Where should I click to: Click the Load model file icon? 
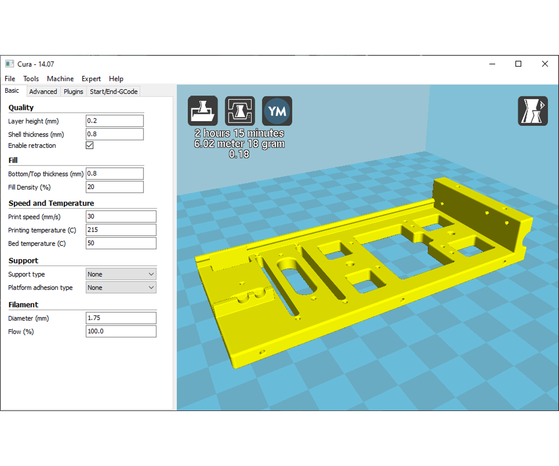pos(203,110)
